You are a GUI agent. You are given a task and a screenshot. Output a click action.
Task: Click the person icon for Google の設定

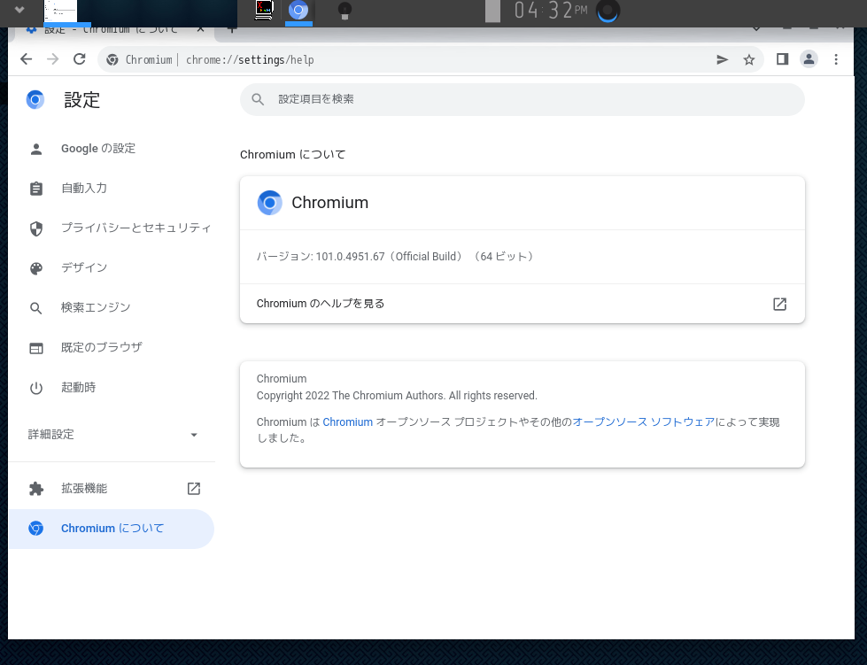pos(36,149)
